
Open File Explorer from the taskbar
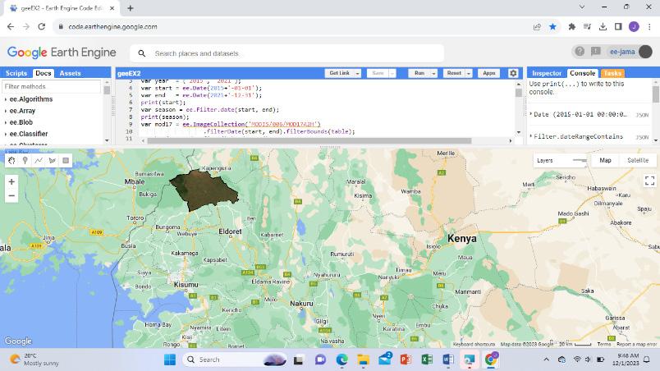[363, 360]
